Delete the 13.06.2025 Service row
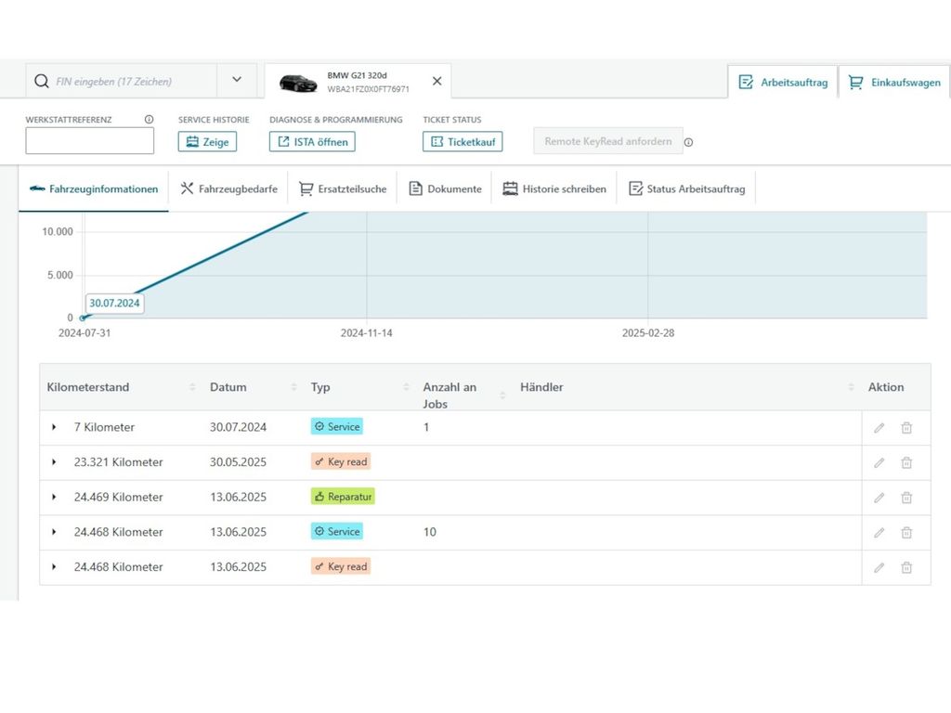 click(906, 533)
